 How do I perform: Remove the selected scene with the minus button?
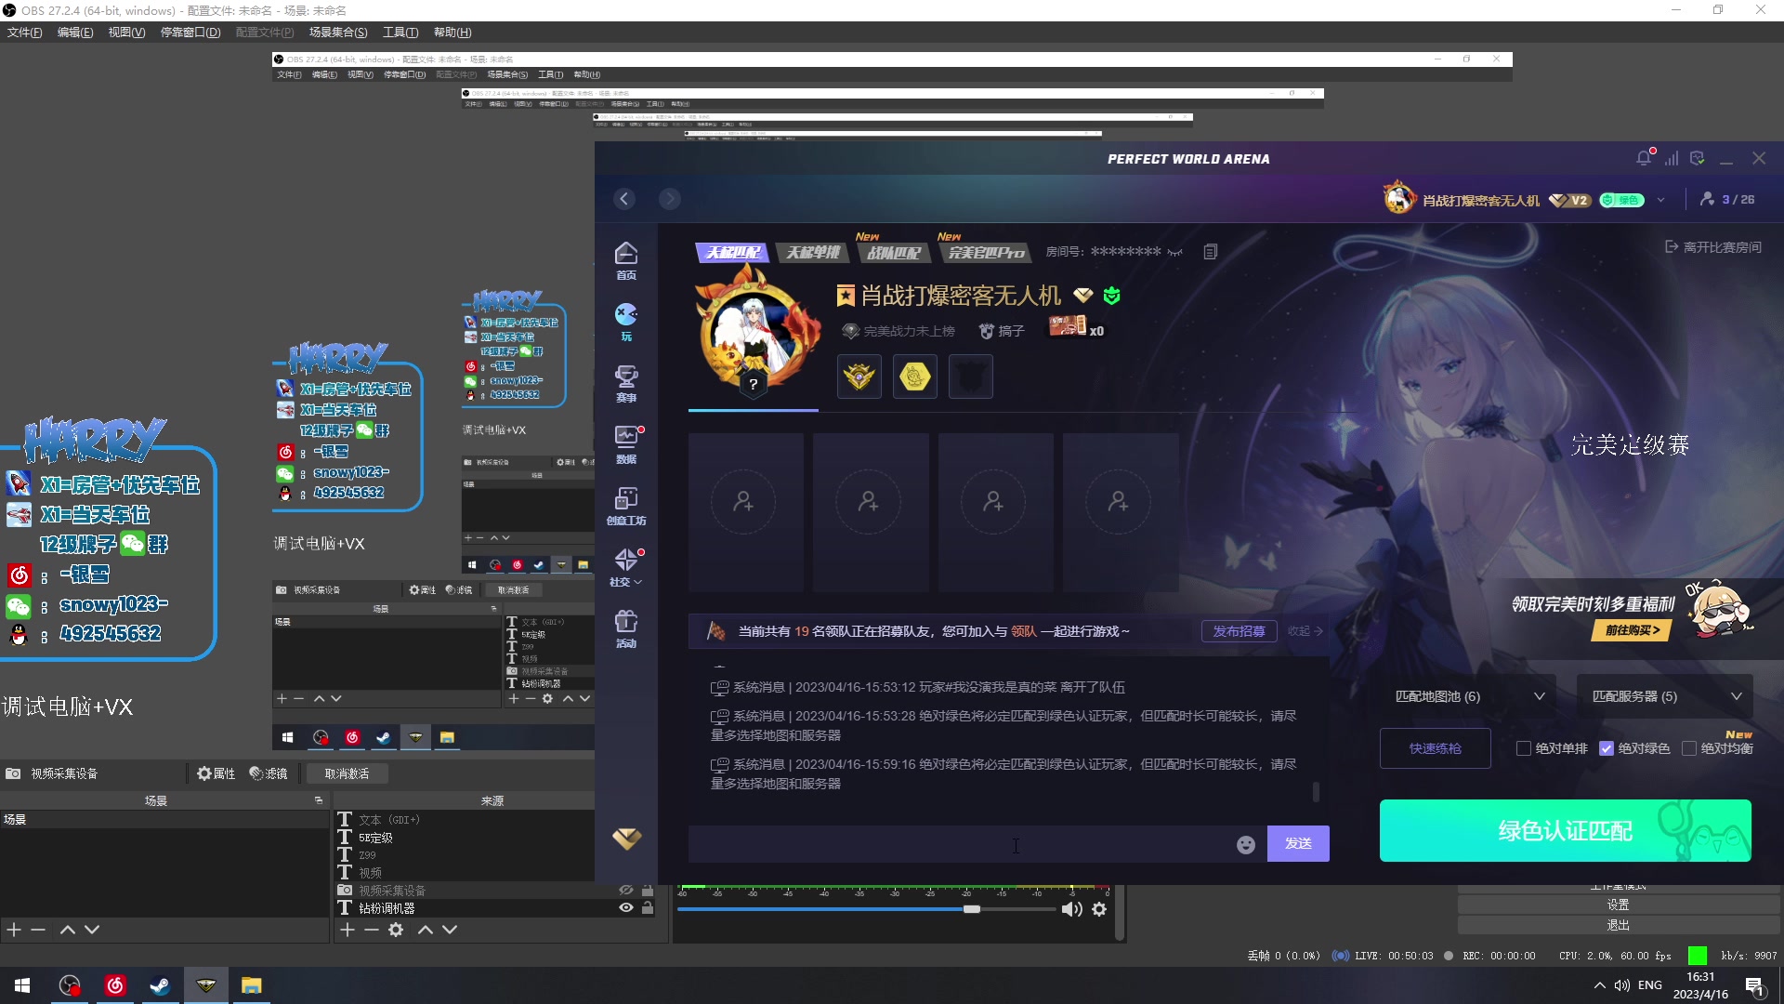38,930
